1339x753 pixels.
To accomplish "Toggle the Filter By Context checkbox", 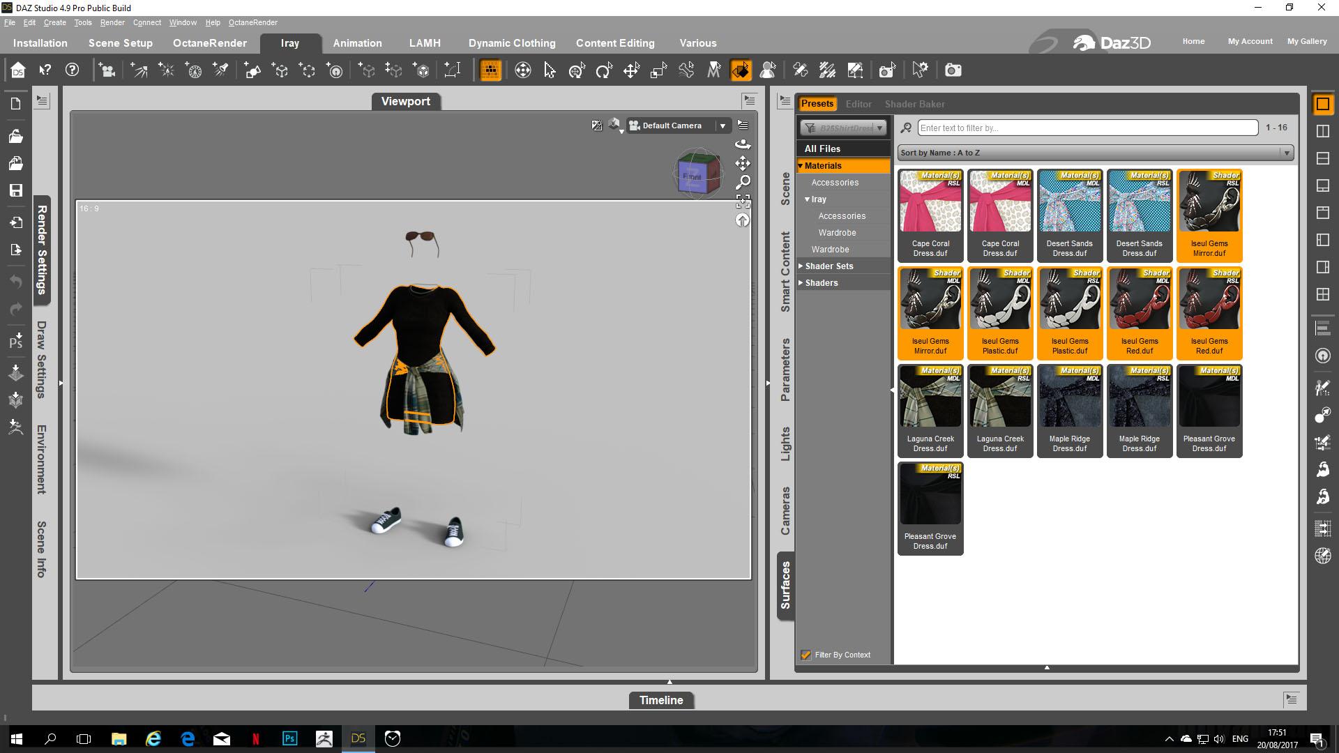I will coord(806,655).
